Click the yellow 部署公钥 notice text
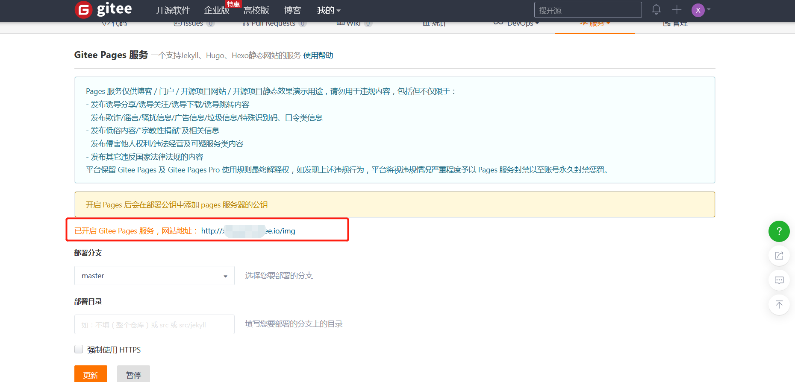This screenshot has width=795, height=382. click(177, 205)
